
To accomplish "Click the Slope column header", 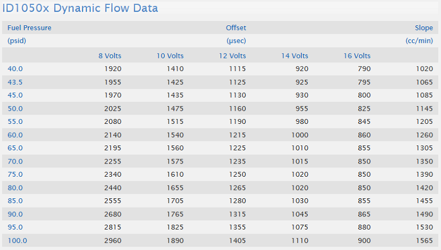I will [424, 28].
